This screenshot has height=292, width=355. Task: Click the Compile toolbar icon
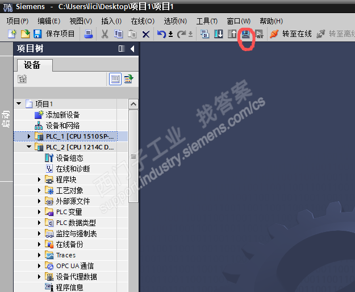pyautogui.click(x=205, y=34)
